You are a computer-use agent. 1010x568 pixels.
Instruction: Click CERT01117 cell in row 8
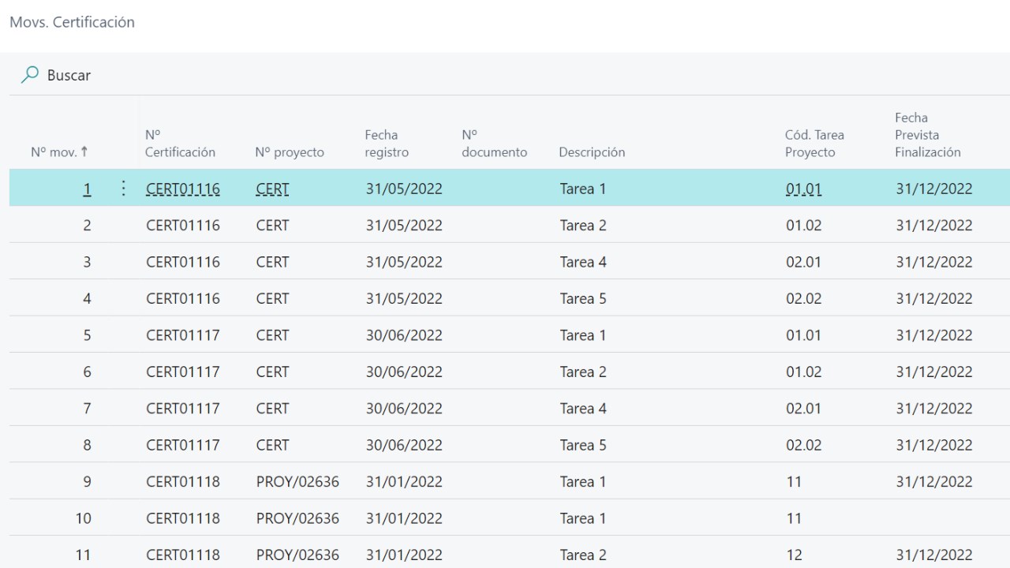point(183,445)
